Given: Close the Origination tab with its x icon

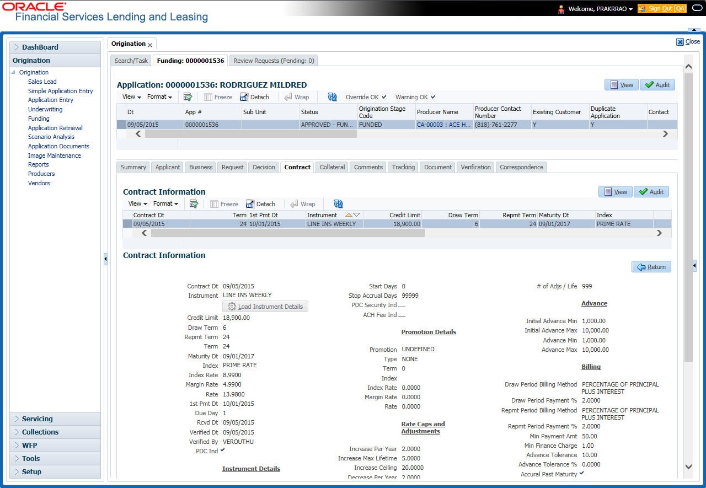Looking at the screenshot, I should coord(150,45).
